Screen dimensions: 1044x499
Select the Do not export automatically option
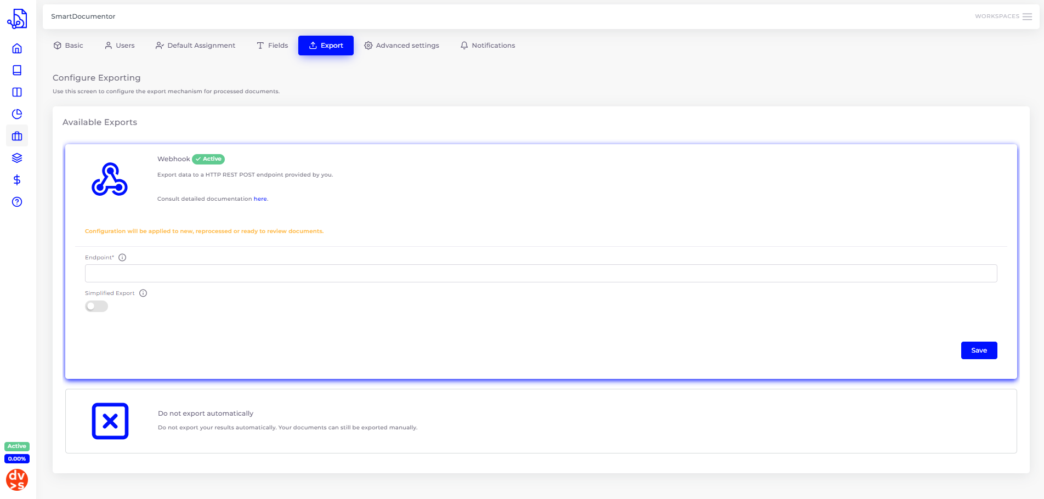(x=541, y=421)
